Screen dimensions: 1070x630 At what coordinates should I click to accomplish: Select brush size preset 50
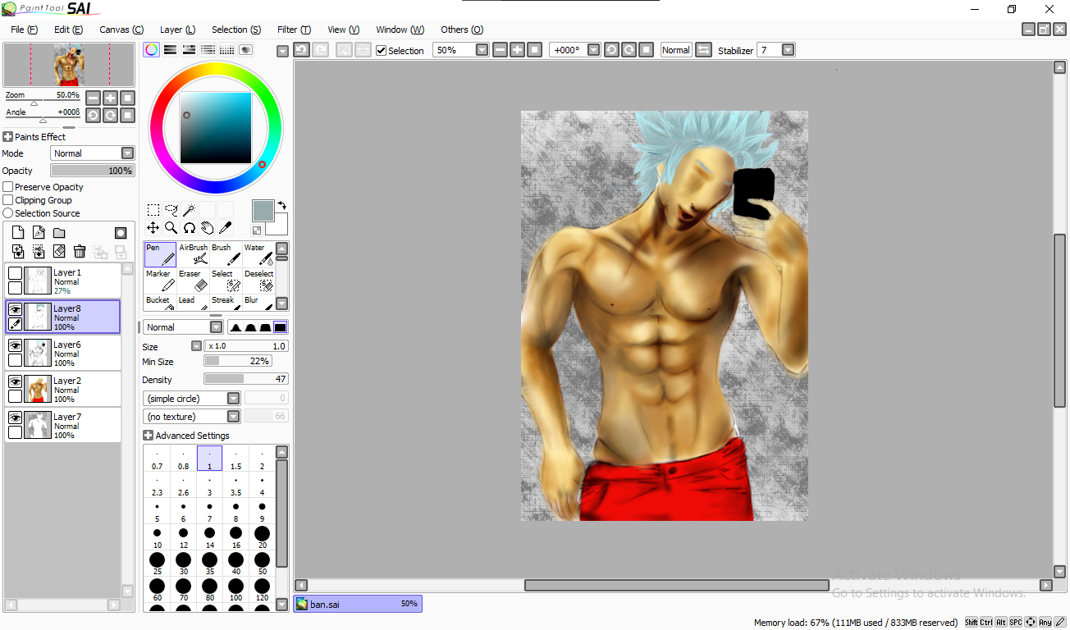tap(262, 564)
